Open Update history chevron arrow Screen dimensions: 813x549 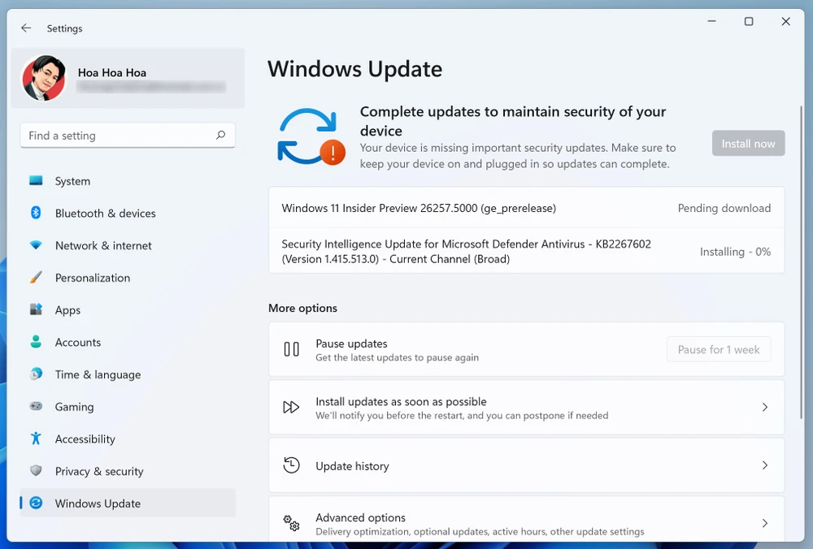coord(764,465)
